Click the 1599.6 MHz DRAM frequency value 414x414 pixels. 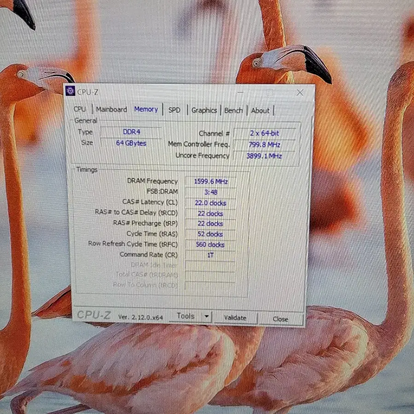click(211, 181)
